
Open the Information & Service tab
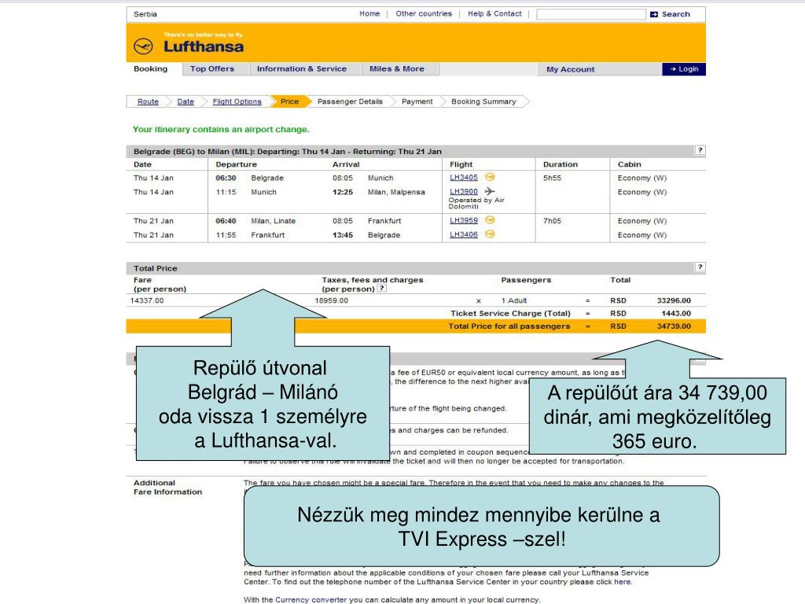coord(302,69)
